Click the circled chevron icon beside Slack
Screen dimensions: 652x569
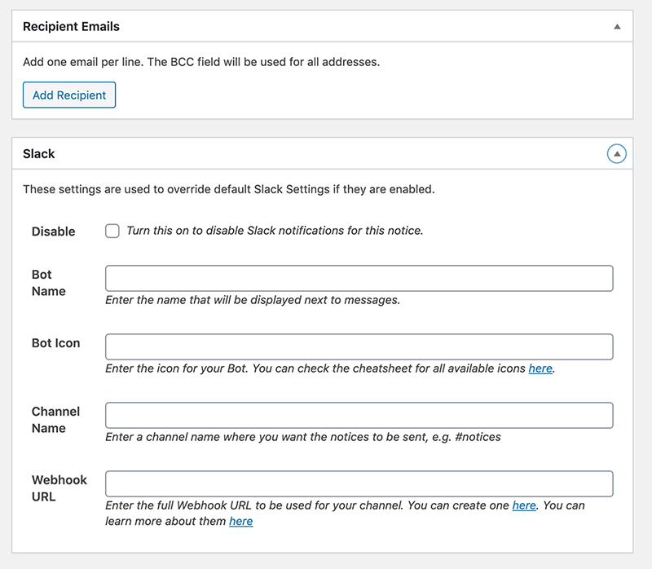click(616, 154)
